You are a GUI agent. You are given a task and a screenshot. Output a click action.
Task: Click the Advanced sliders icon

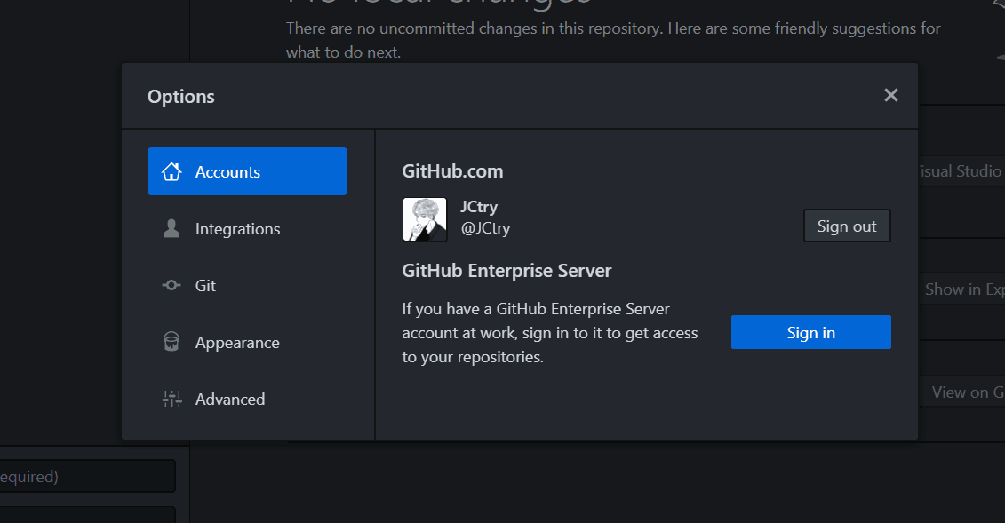[171, 399]
